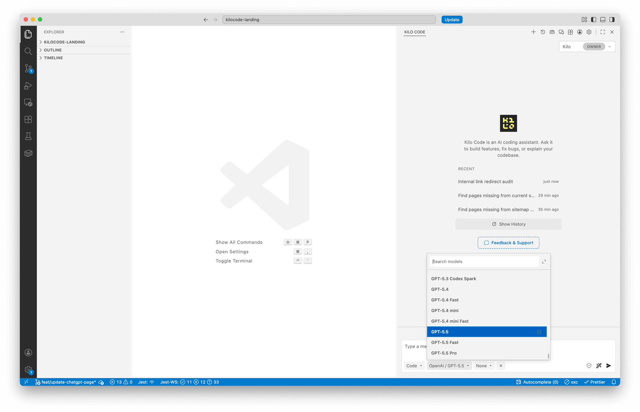Open the cube package icon in activity bar
The height and width of the screenshot is (412, 640).
tap(28, 153)
